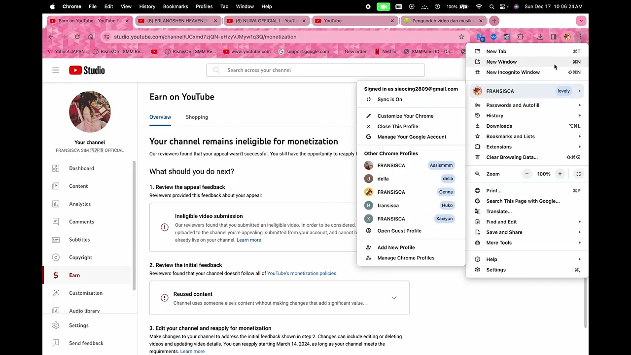Click Sync is On option

point(389,99)
